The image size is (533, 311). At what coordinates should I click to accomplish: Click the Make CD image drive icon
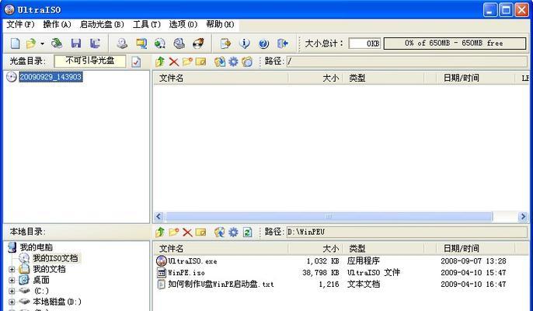(x=122, y=44)
